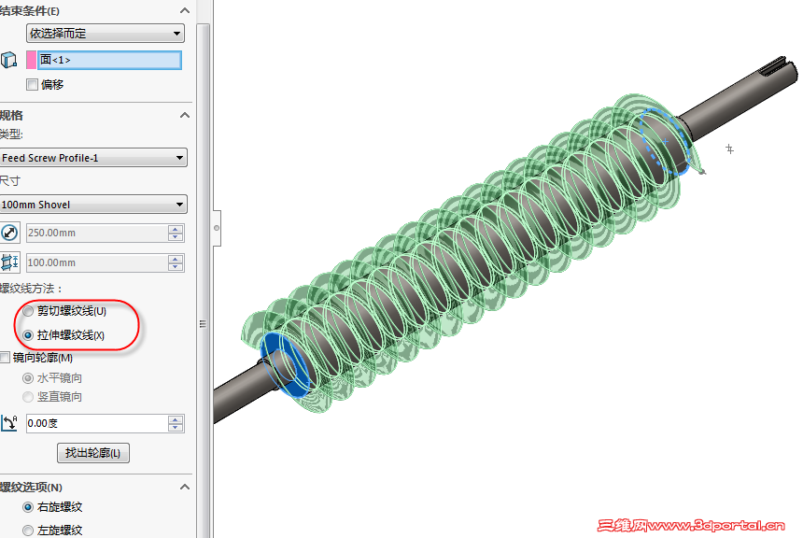Click the 100.00mm pitch field
The height and width of the screenshot is (538, 803).
click(97, 262)
